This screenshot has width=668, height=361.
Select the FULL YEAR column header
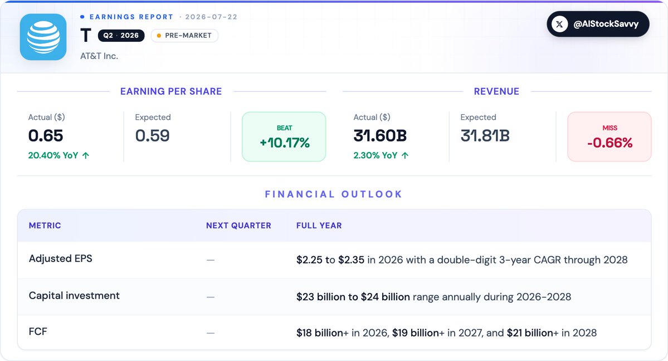pos(319,226)
